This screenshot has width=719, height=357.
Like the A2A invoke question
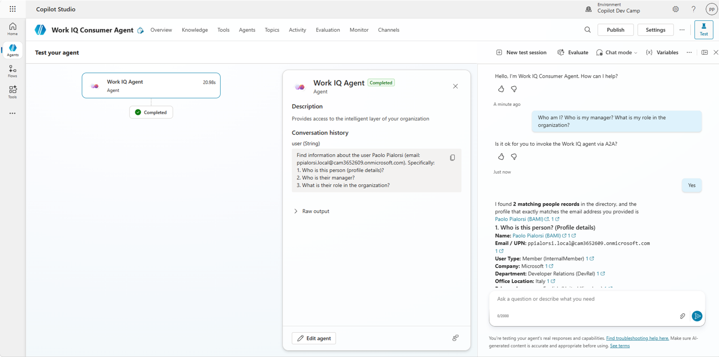coord(501,157)
